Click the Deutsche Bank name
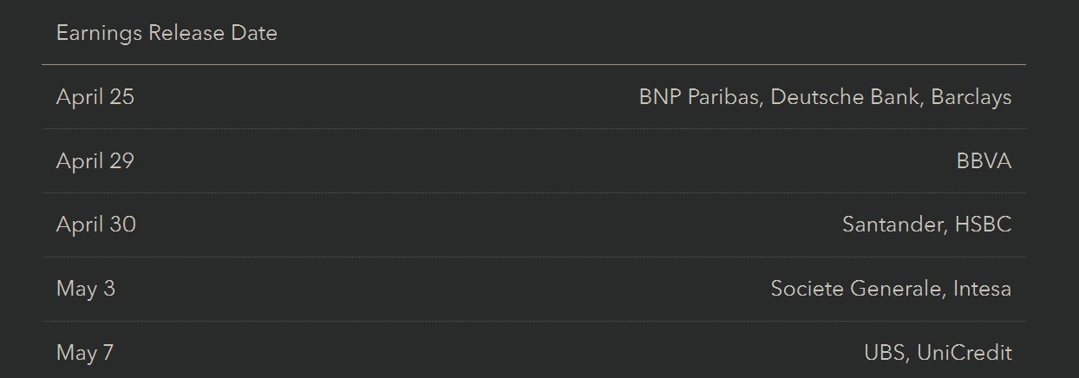The image size is (1079, 378). coord(844,96)
